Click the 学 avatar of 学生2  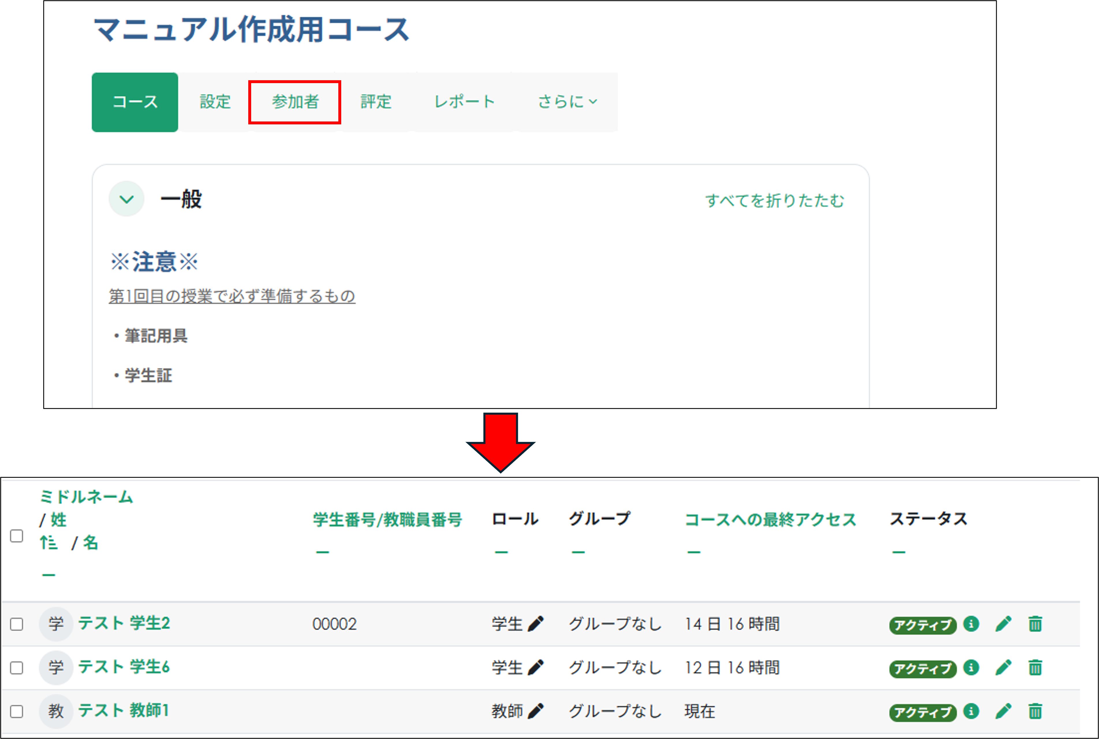(x=56, y=624)
